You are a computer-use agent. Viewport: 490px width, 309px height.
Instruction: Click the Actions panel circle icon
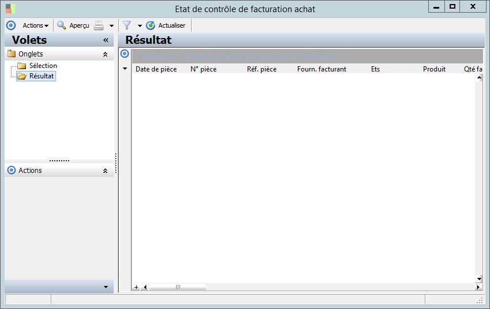[12, 170]
